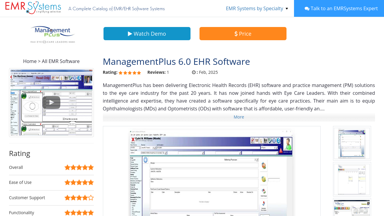
Task: Select the first screenshot thumbnail
Action: click(352, 143)
